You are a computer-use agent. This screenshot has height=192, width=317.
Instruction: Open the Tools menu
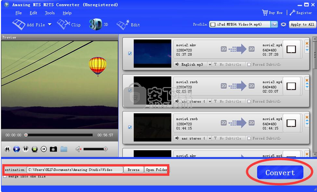[x=49, y=13]
